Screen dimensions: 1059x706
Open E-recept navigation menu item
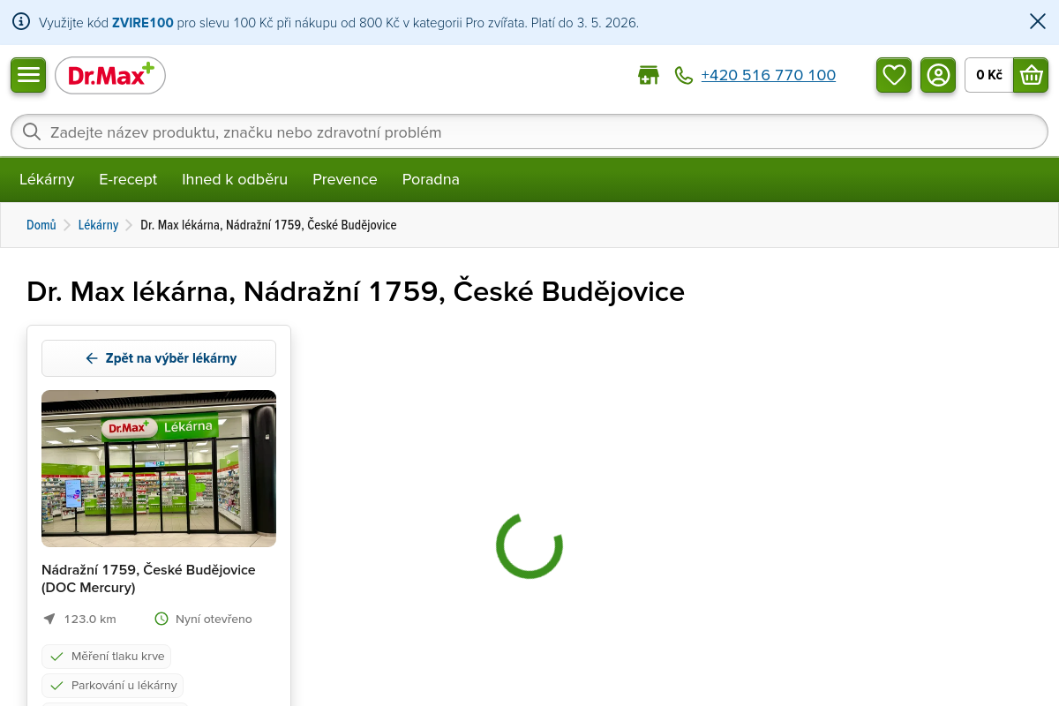pyautogui.click(x=128, y=179)
